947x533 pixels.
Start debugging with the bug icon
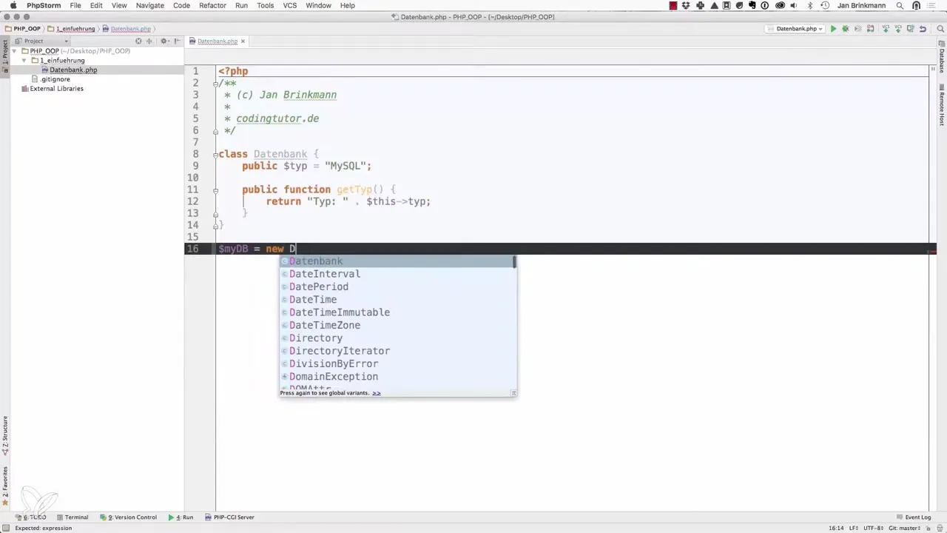pos(846,29)
